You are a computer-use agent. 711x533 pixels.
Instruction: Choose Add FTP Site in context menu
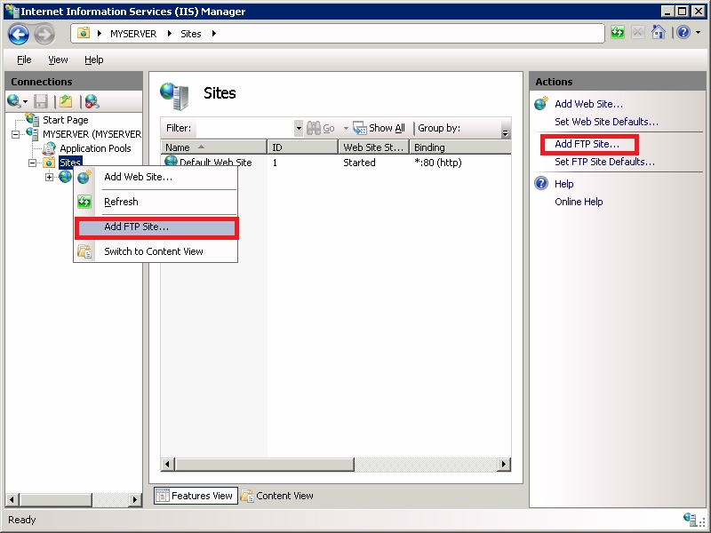[x=156, y=227]
